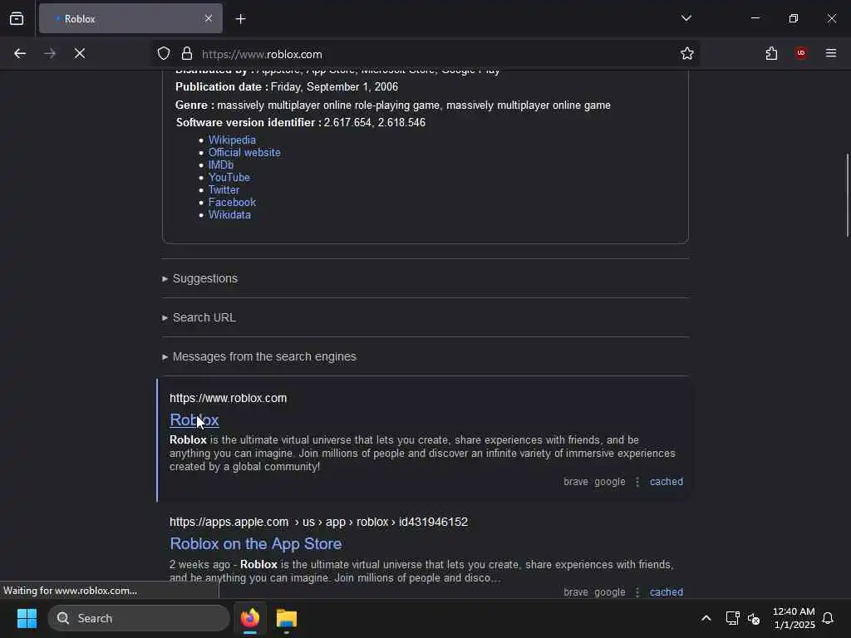
Task: Open the Twitter link
Action: [x=224, y=190]
